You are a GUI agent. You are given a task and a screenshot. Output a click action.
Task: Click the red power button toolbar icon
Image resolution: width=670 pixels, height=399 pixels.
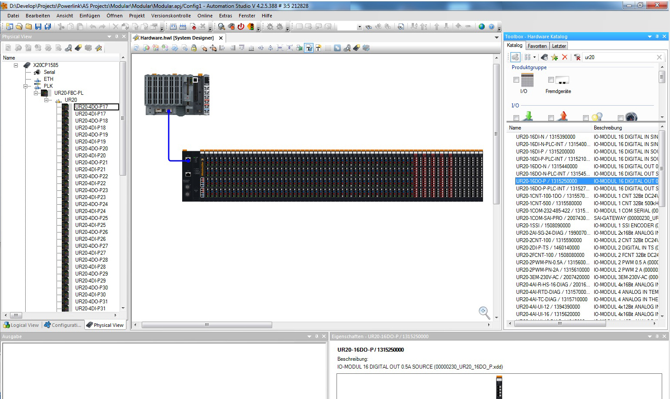pyautogui.click(x=241, y=27)
